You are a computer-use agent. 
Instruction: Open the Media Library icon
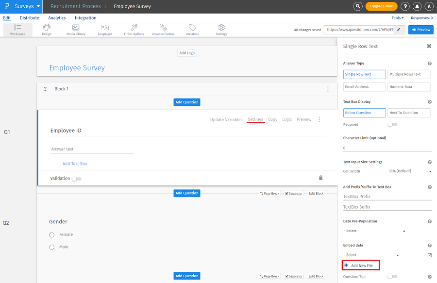click(x=76, y=28)
